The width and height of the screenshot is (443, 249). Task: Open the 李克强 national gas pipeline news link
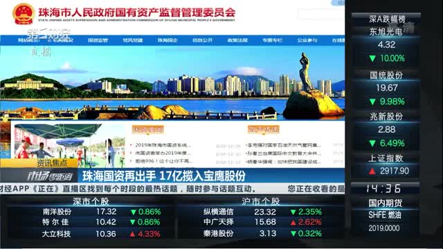[x=284, y=145]
